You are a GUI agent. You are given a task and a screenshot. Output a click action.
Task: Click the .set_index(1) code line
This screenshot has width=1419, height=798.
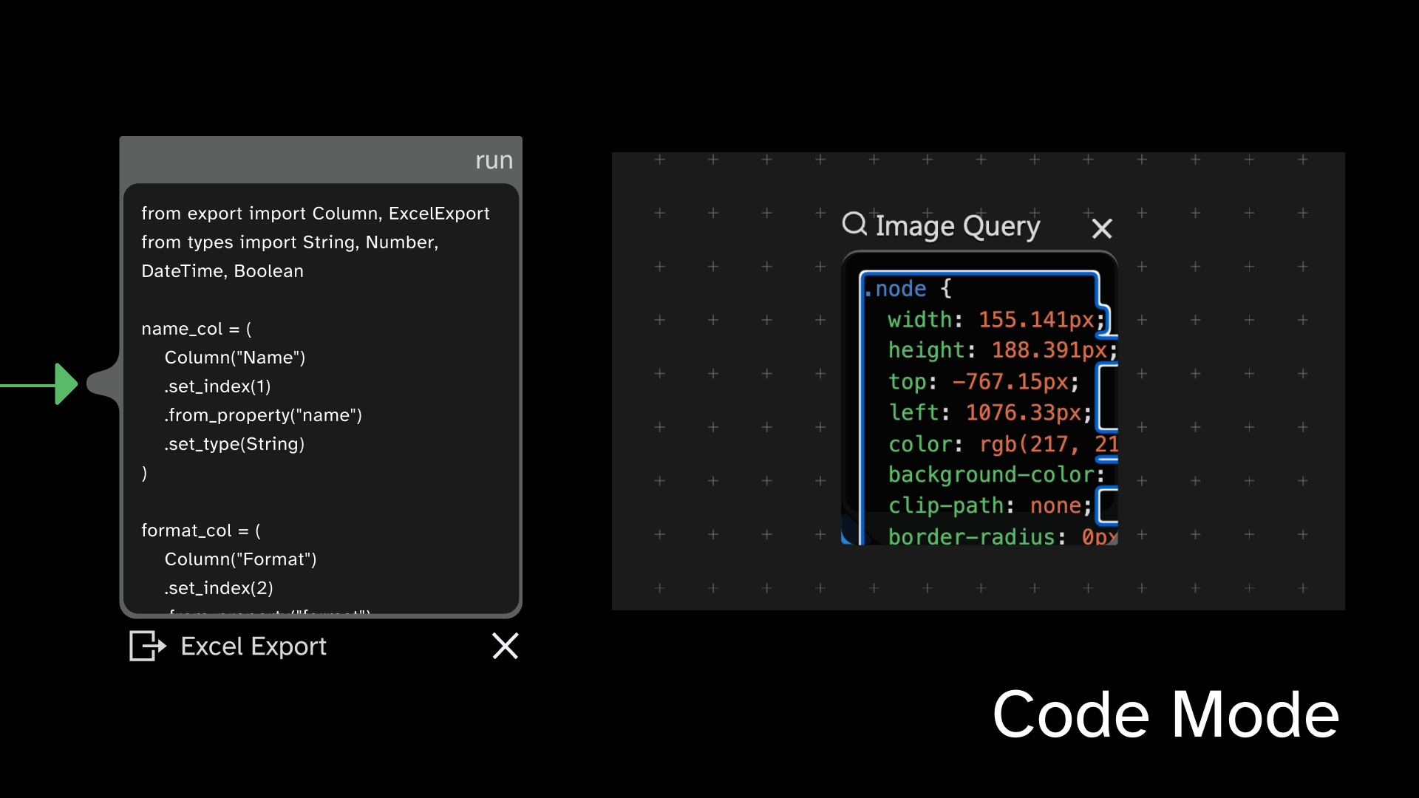217,386
